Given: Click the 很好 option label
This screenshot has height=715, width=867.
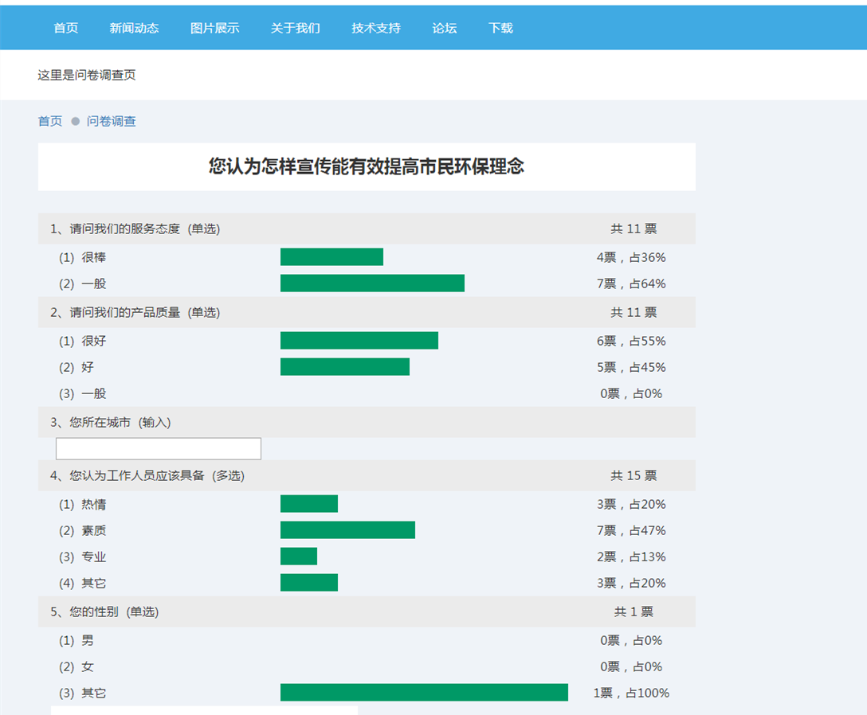Looking at the screenshot, I should click(x=94, y=341).
